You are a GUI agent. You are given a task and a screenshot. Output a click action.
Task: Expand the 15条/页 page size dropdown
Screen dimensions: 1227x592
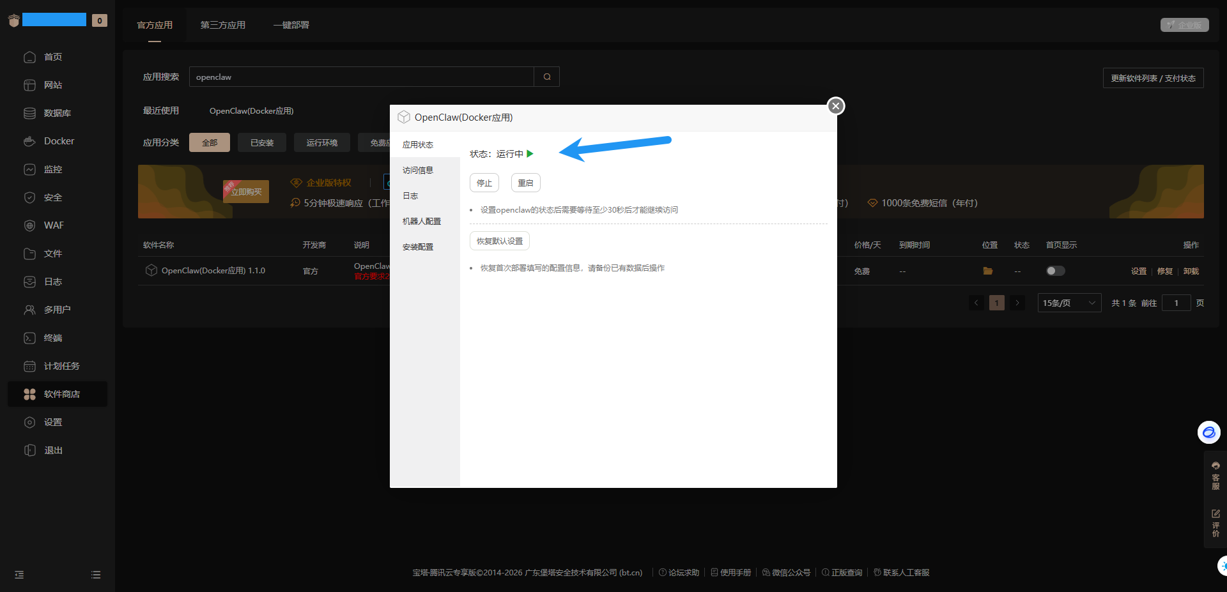(1069, 303)
